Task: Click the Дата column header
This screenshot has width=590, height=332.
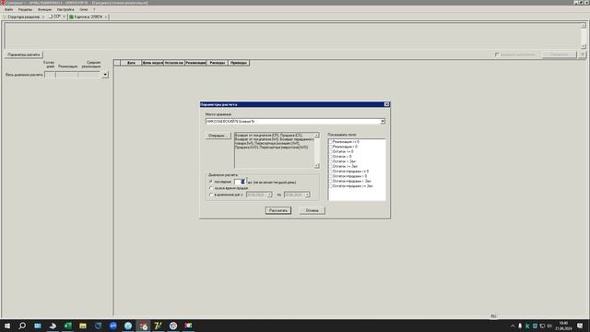Action: (131, 63)
